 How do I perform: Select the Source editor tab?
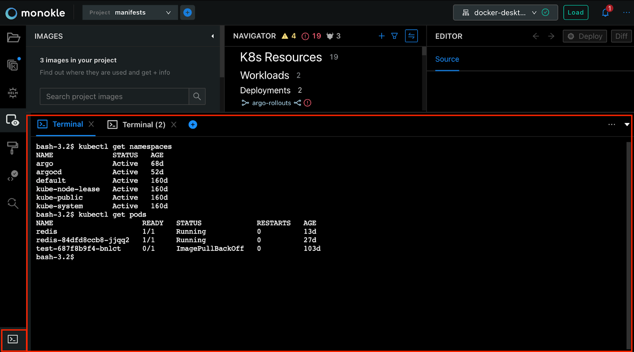(x=447, y=59)
